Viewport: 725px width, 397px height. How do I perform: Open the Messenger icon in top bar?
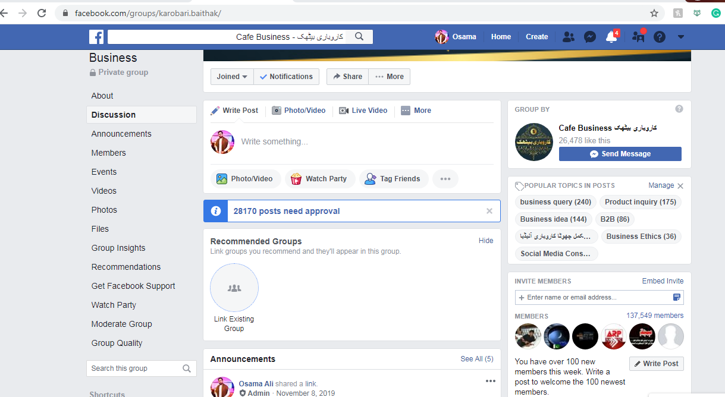(x=590, y=37)
